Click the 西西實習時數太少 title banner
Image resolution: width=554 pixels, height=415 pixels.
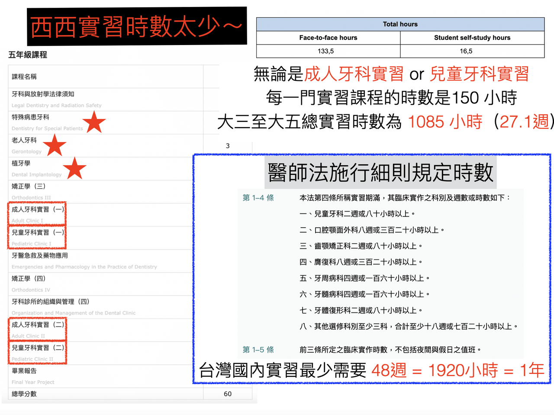137,26
